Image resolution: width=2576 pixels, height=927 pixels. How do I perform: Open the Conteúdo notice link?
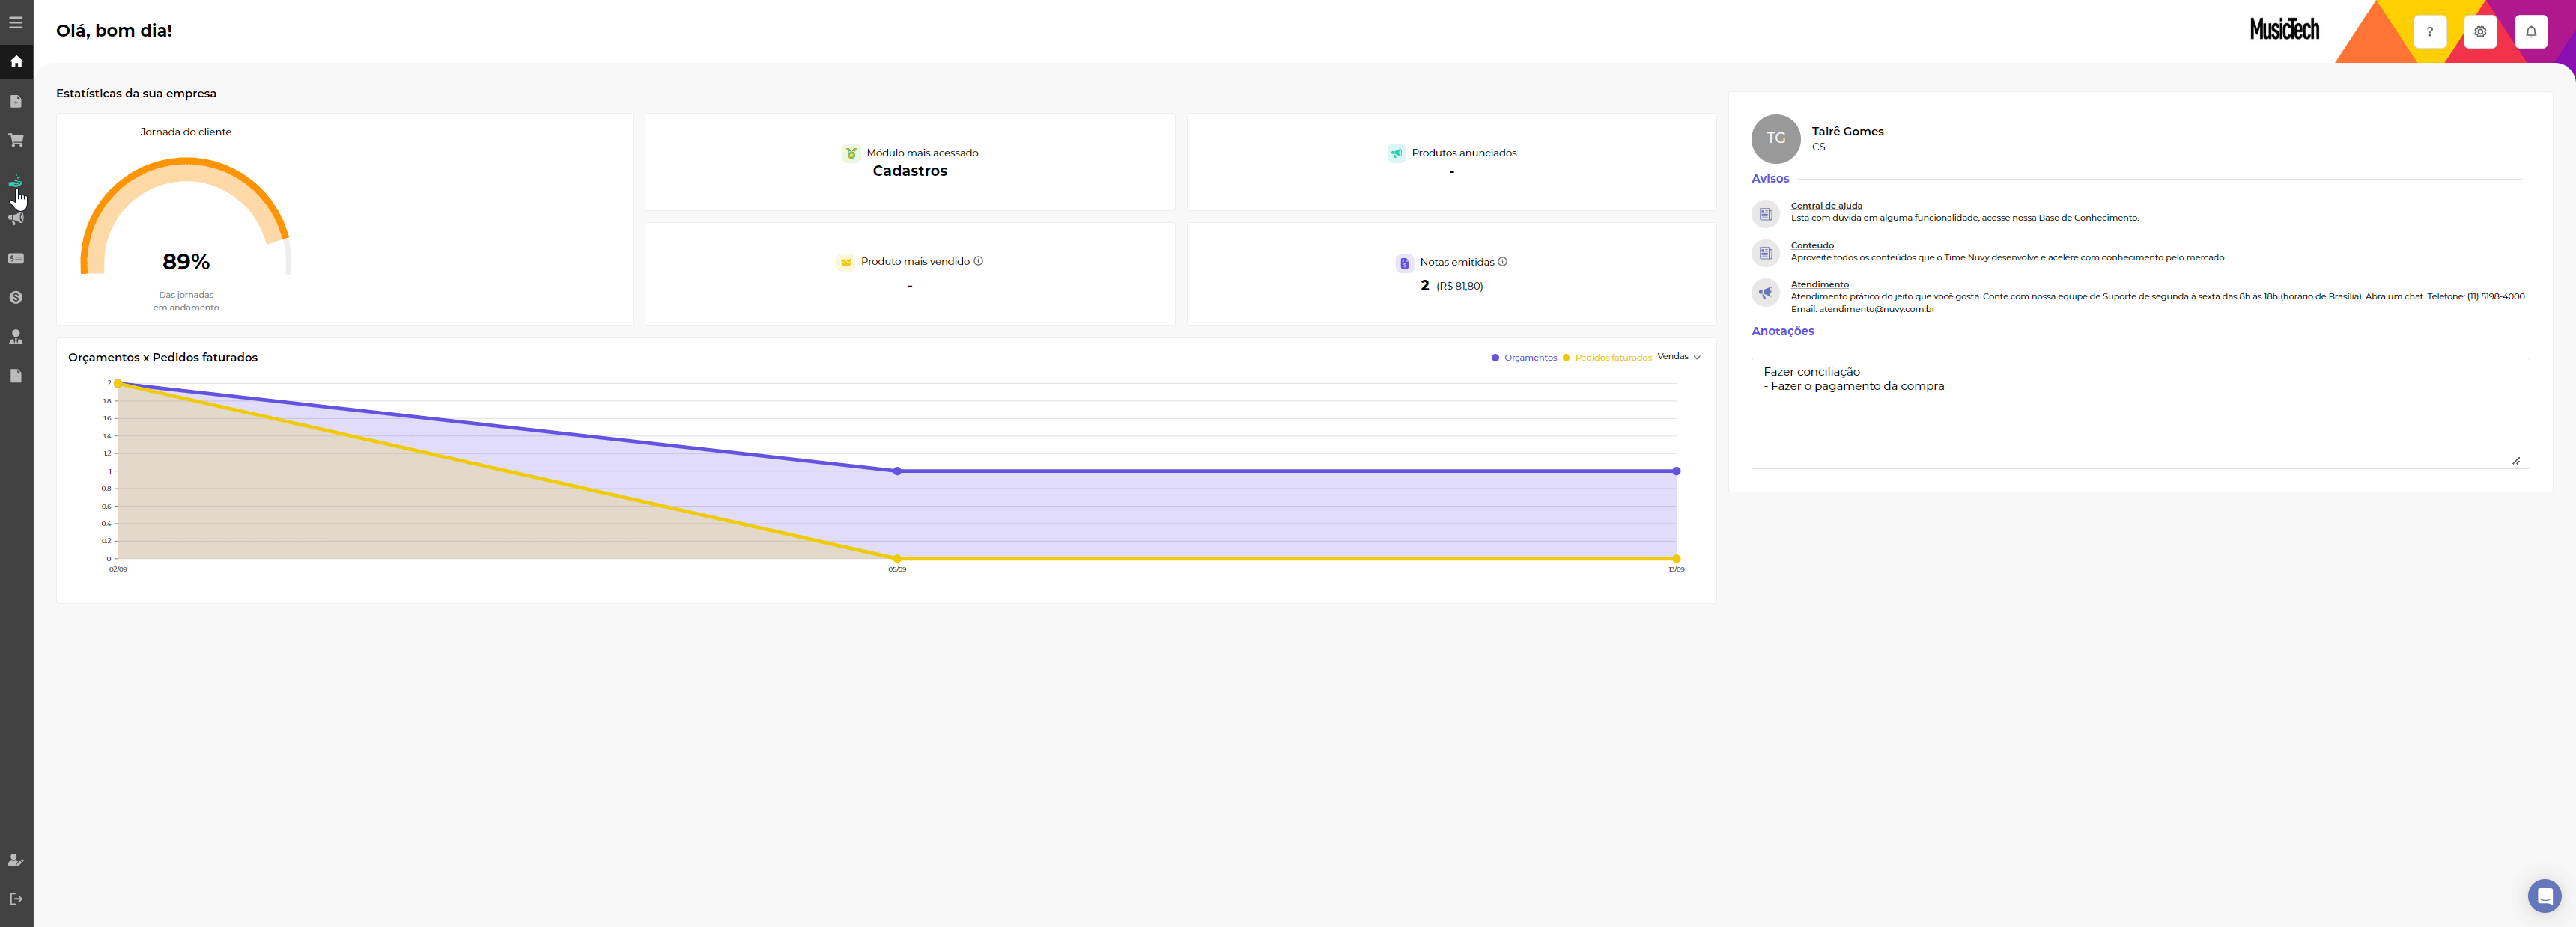pyautogui.click(x=1811, y=245)
